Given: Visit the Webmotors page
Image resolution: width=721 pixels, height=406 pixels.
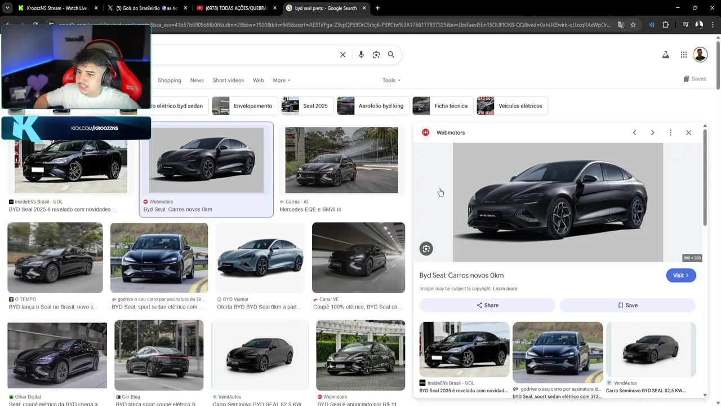Looking at the screenshot, I should pyautogui.click(x=680, y=275).
